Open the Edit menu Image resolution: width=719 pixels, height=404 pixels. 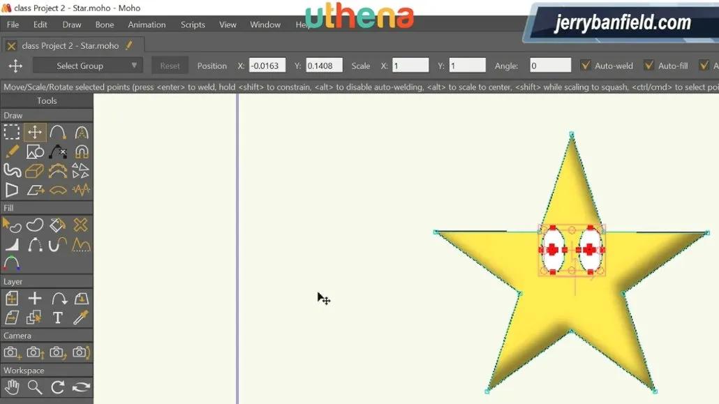pos(40,24)
